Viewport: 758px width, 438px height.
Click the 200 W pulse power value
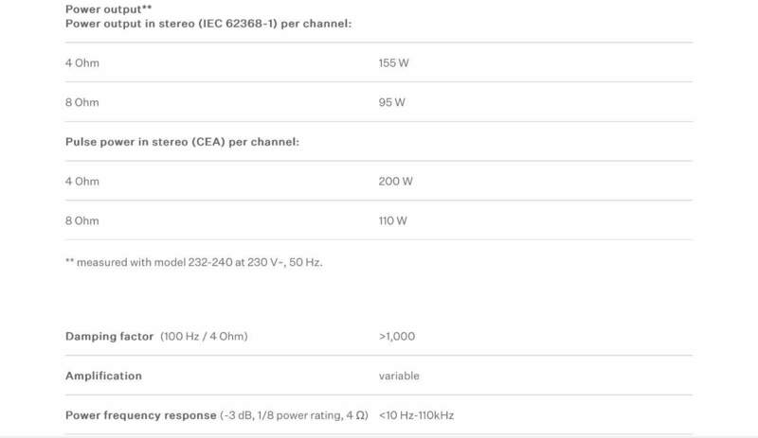pyautogui.click(x=394, y=181)
